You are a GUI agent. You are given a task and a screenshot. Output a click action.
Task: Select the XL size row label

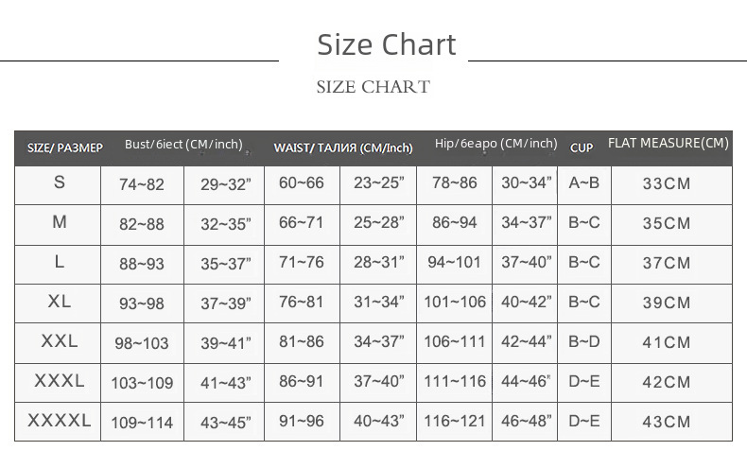[x=60, y=302]
